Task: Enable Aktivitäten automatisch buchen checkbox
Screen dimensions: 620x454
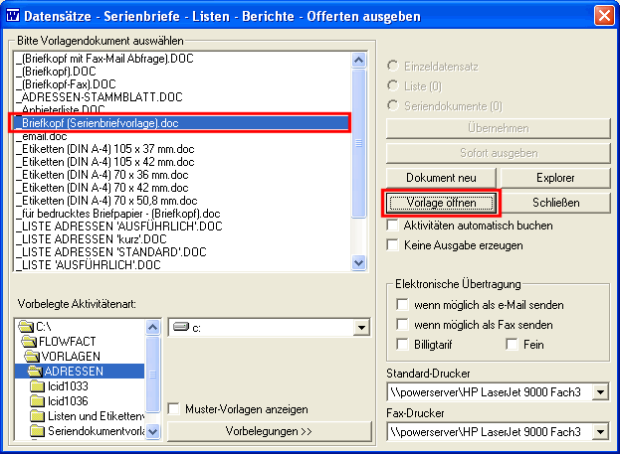Action: (x=393, y=226)
